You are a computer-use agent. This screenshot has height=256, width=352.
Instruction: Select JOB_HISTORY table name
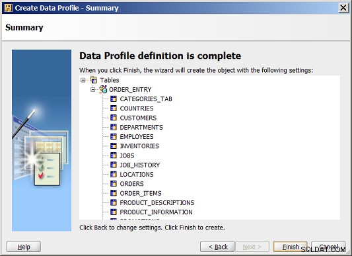pyautogui.click(x=140, y=165)
